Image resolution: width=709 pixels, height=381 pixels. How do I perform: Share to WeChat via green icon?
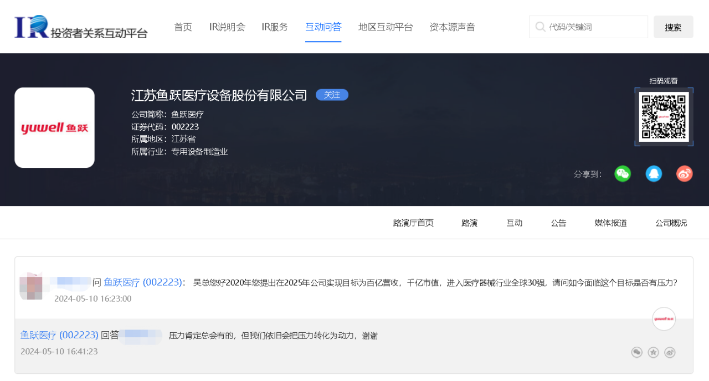[623, 174]
